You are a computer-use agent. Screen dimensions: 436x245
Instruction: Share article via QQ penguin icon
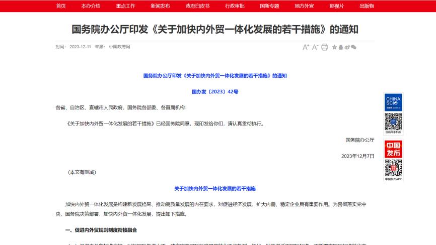(x=341, y=47)
